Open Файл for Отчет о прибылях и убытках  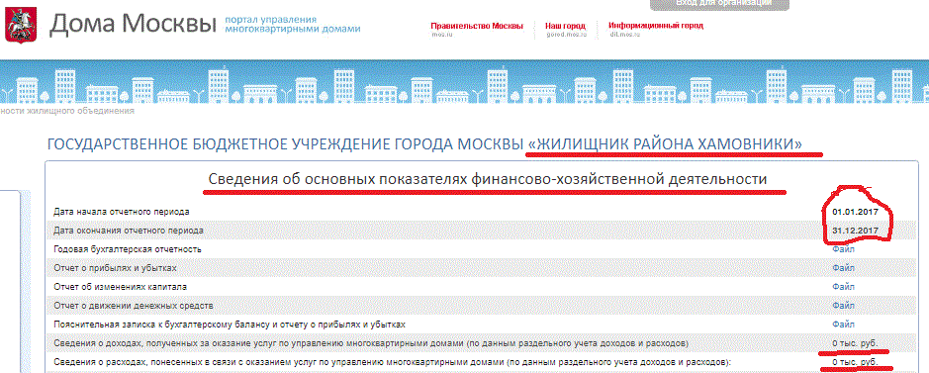pos(843,268)
